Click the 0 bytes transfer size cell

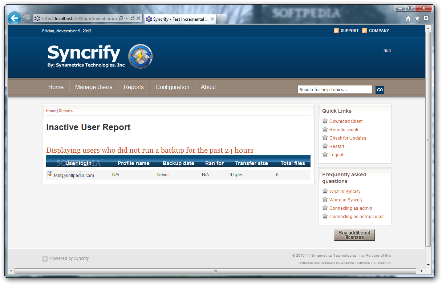click(x=236, y=175)
